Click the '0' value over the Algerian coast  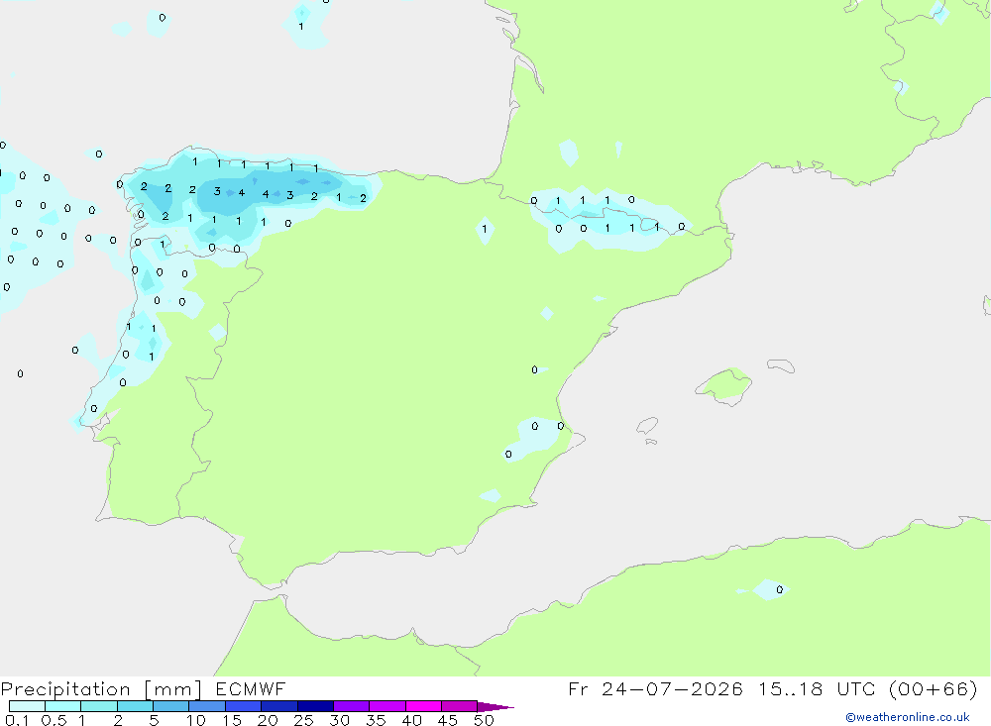779,589
